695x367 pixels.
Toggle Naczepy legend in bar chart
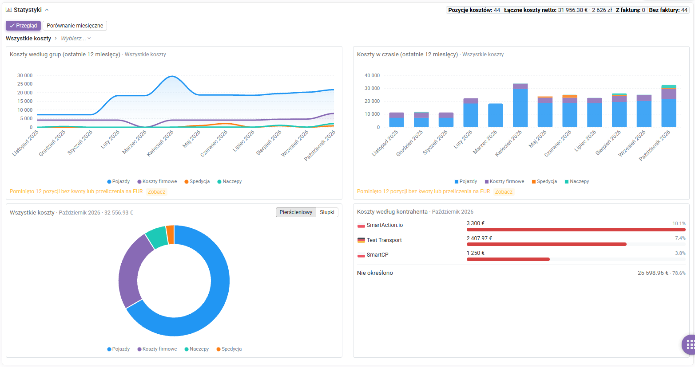tap(577, 182)
